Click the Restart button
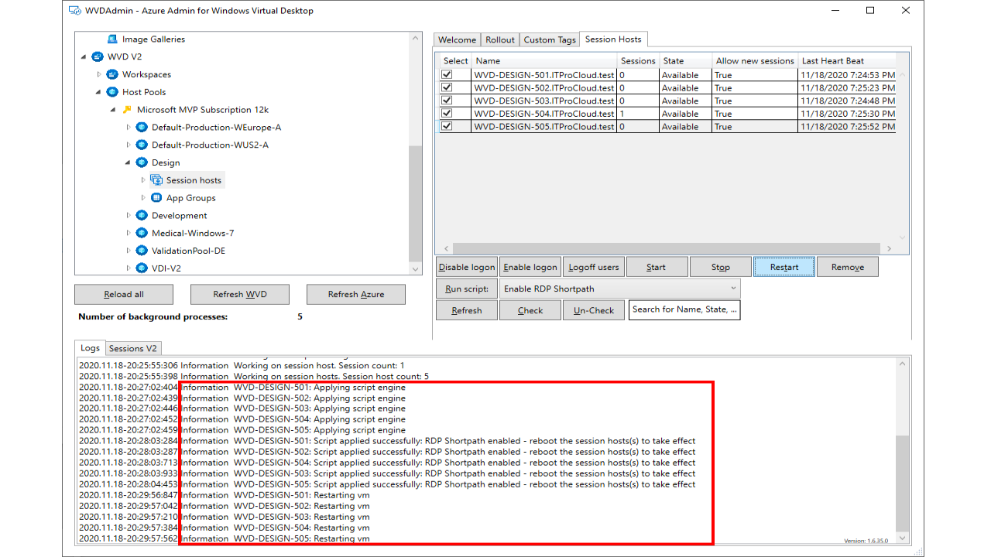 tap(784, 267)
